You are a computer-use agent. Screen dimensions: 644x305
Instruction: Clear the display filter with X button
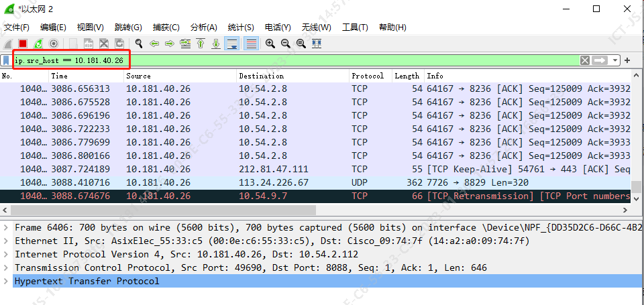(585, 60)
